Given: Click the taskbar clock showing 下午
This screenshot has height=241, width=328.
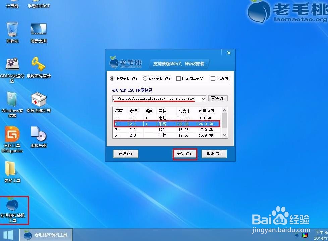Looking at the screenshot, I should pos(321,235).
